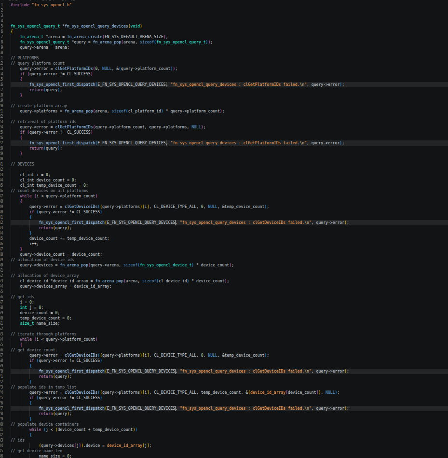Click the fn_sys_opencl_query_devices(void) function signature

(103, 26)
